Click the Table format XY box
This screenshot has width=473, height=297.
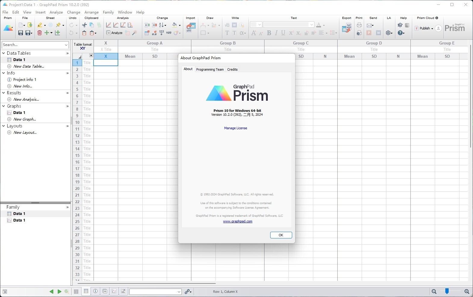83,46
